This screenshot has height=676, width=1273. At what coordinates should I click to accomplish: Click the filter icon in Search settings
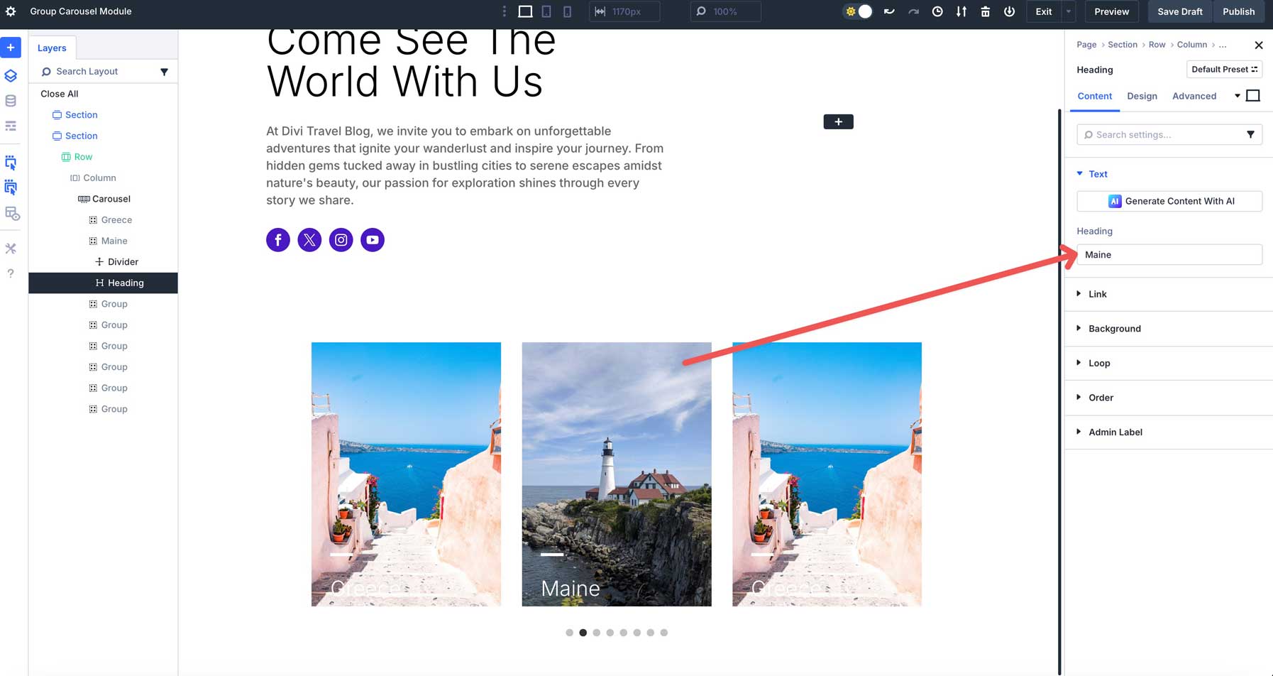tap(1250, 134)
